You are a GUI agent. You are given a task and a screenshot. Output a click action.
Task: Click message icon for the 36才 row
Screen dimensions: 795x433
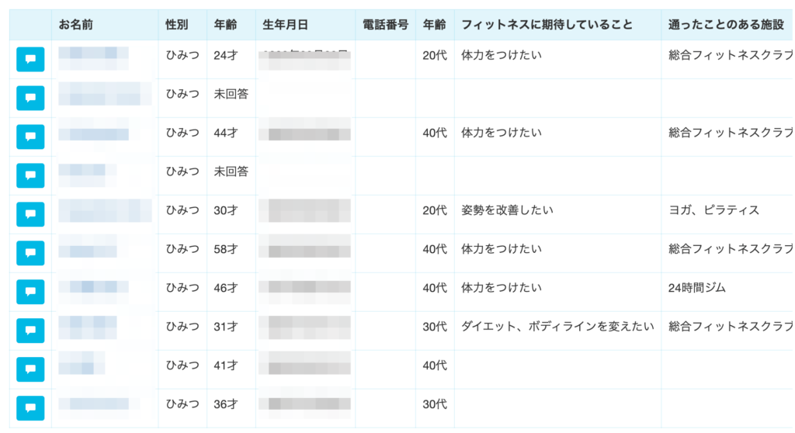click(x=30, y=408)
